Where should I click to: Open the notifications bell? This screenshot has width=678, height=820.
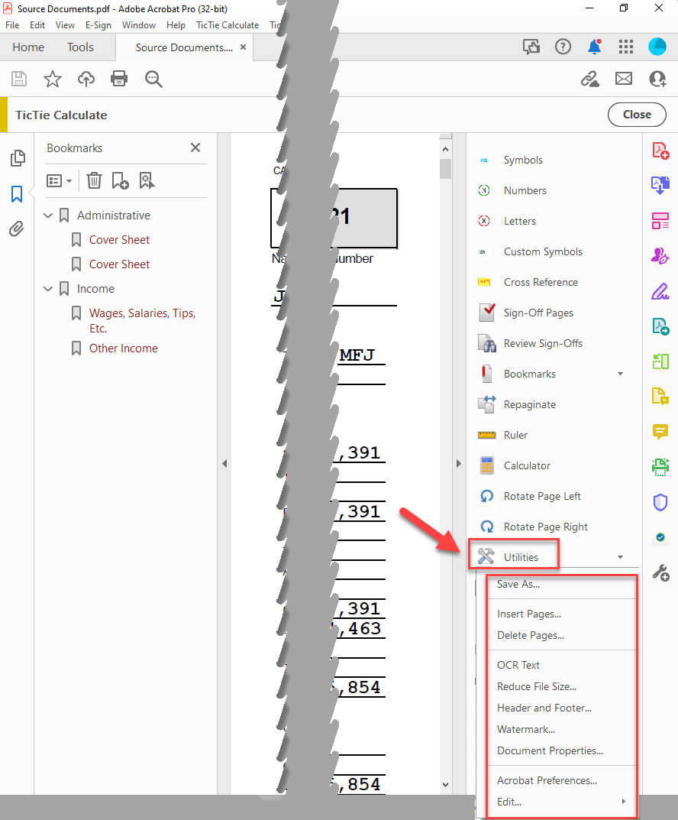595,47
